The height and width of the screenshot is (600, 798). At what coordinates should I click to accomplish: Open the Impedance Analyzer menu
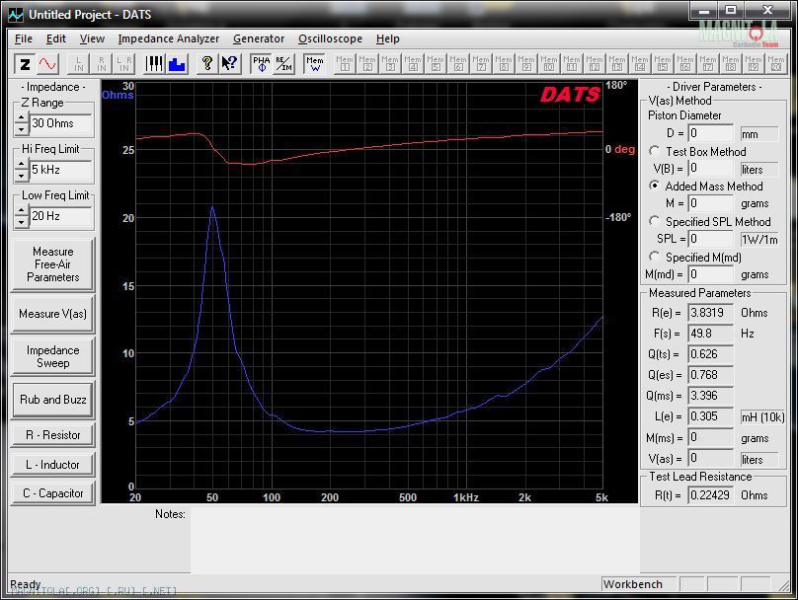click(169, 38)
